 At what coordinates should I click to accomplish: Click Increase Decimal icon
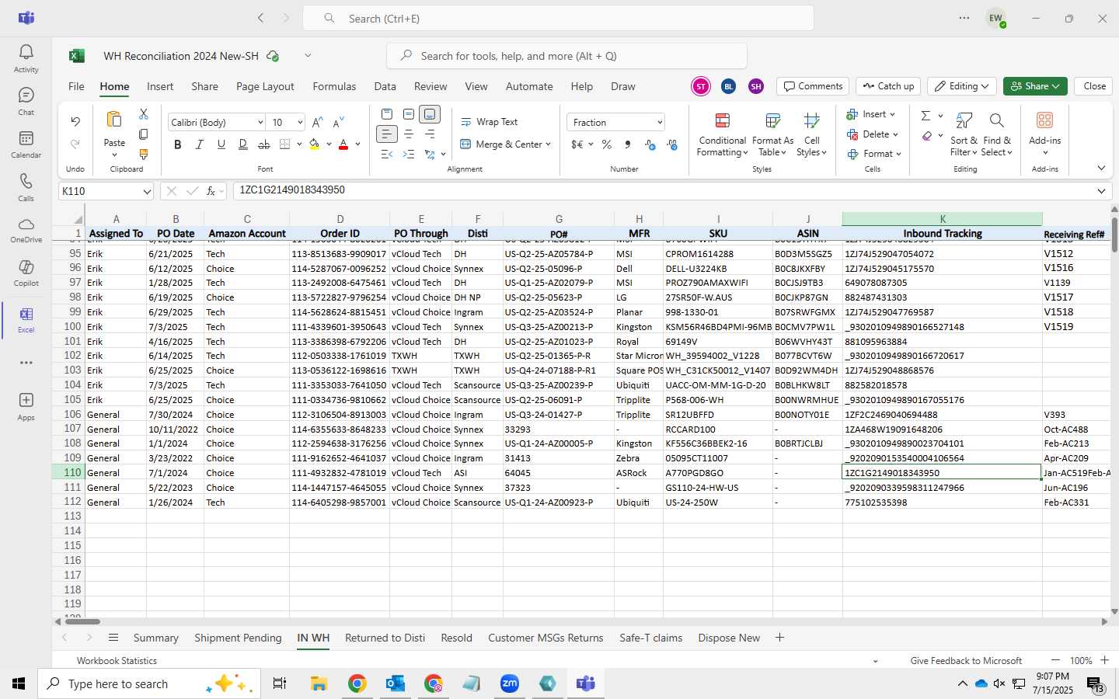[x=650, y=144]
